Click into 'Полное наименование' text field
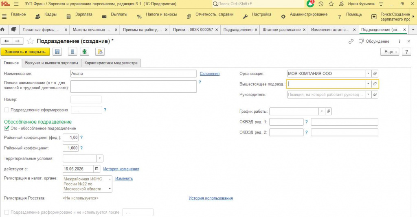Screen dimensions: 417x217 134,86
